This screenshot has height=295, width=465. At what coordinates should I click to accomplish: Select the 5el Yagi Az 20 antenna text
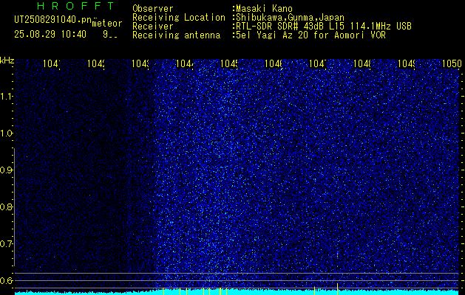point(309,35)
